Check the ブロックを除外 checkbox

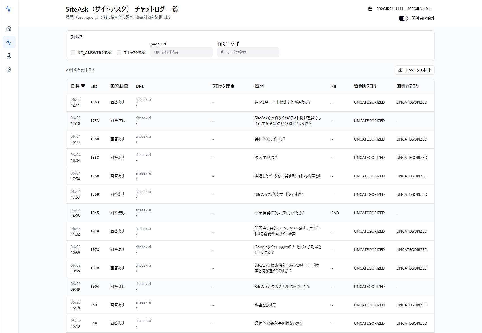[119, 53]
